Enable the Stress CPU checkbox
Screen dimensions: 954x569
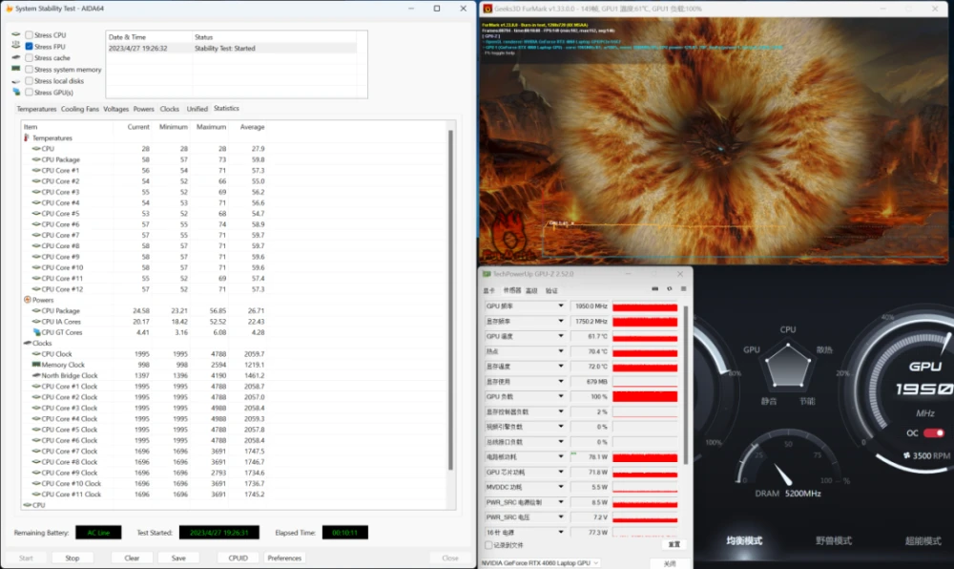pyautogui.click(x=29, y=34)
